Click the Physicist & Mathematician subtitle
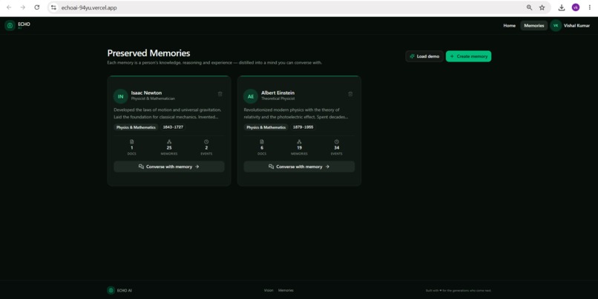The height and width of the screenshot is (299, 598). point(153,98)
